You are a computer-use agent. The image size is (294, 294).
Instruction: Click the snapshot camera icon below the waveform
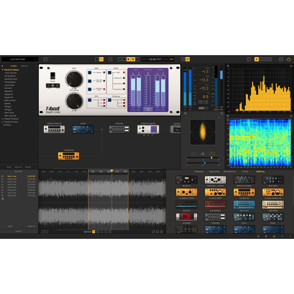pos(102,232)
